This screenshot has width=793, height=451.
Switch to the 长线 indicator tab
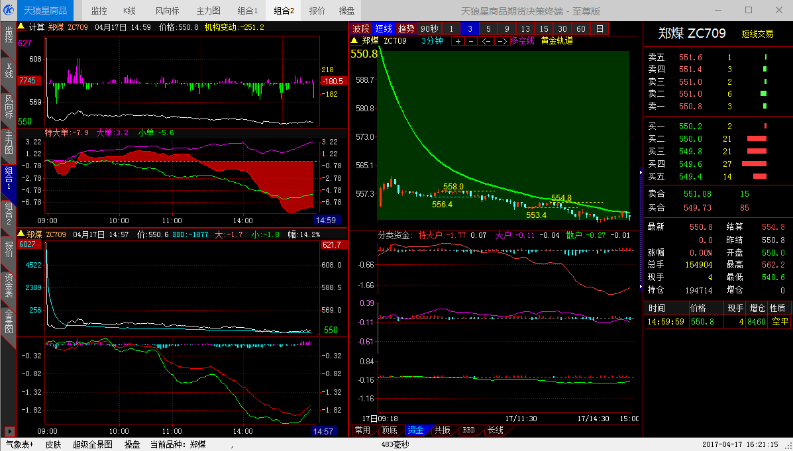pos(495,430)
